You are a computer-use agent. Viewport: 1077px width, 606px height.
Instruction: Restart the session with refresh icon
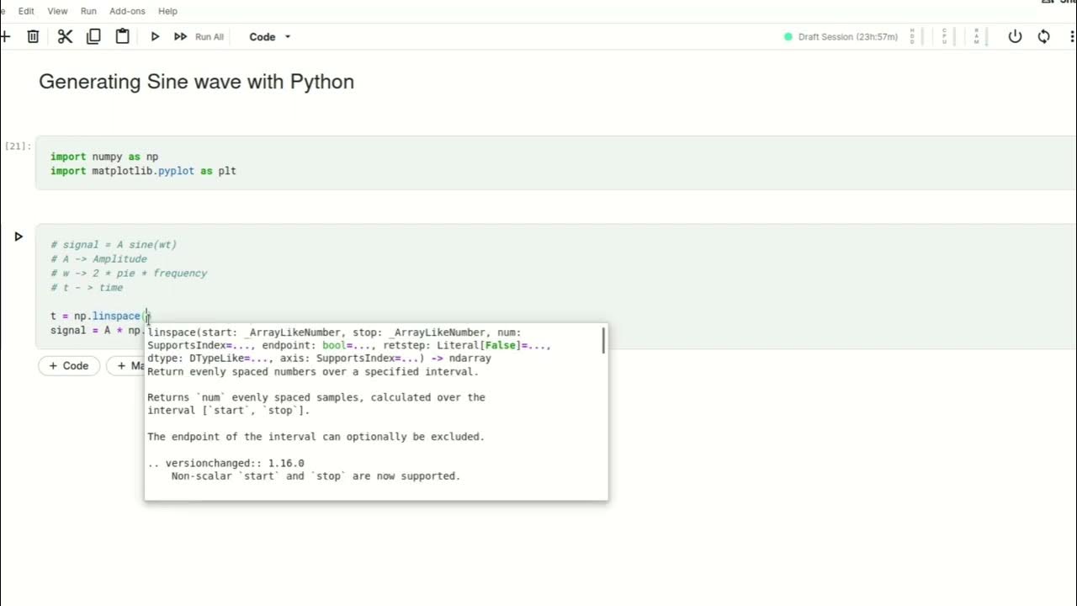click(1043, 36)
